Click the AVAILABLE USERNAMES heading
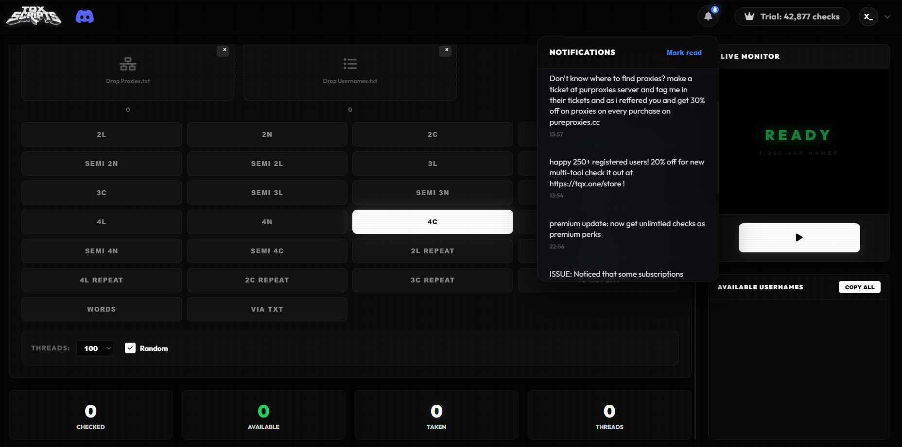Screen dimensions: 902x447 coord(760,287)
